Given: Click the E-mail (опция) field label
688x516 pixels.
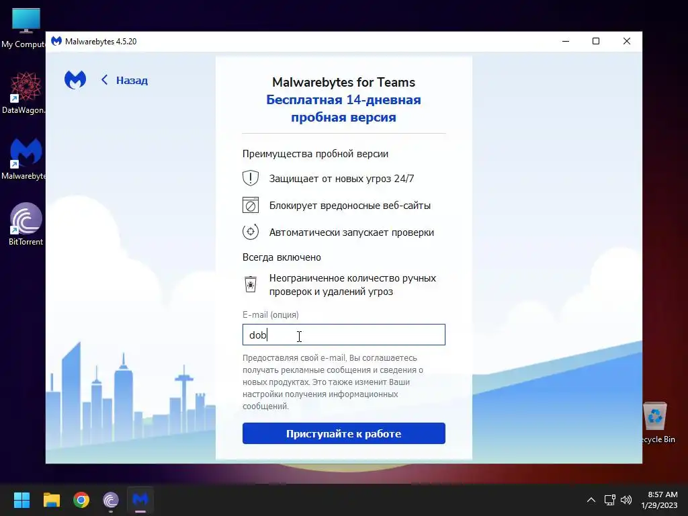Looking at the screenshot, I should point(270,314).
